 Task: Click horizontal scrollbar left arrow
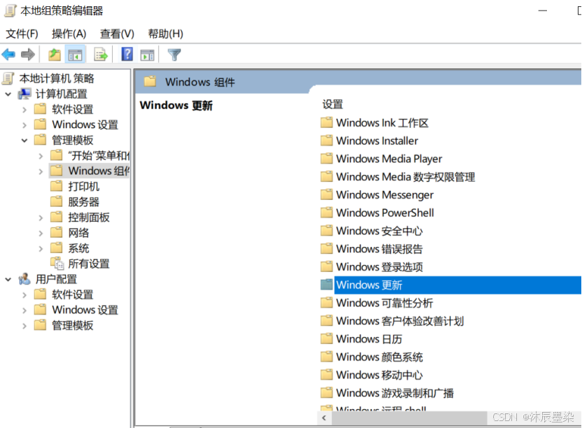(324, 418)
